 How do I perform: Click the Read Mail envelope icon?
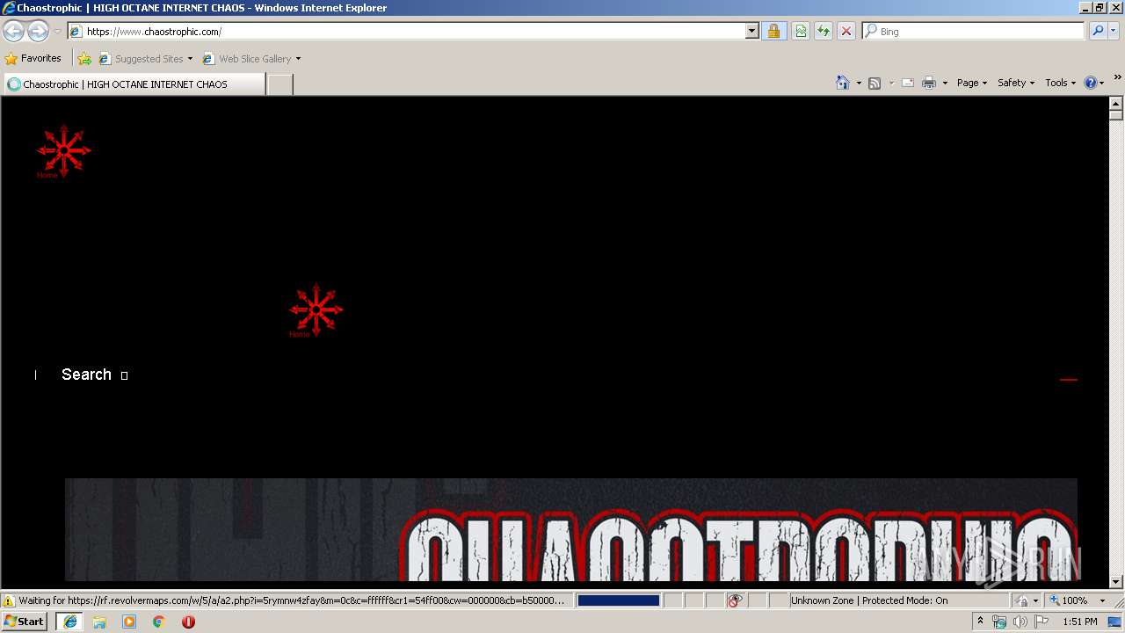coord(908,83)
